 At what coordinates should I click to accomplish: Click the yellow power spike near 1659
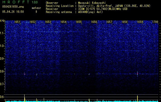tap(137, 98)
